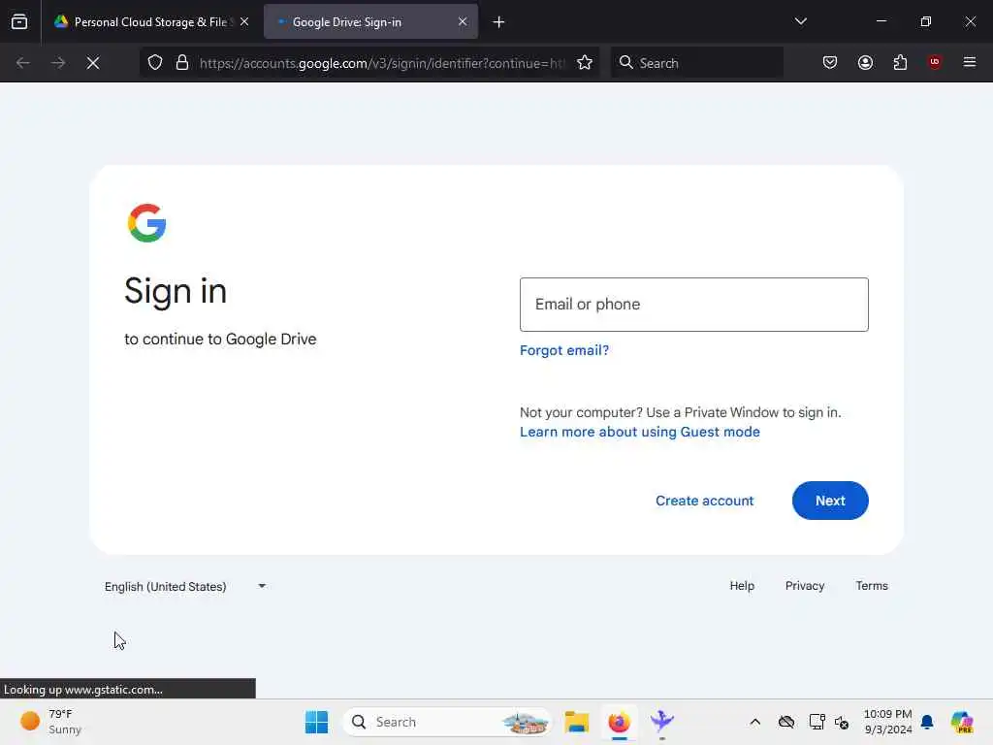993x745 pixels.
Task: Click the blue Next button
Action: (x=830, y=501)
